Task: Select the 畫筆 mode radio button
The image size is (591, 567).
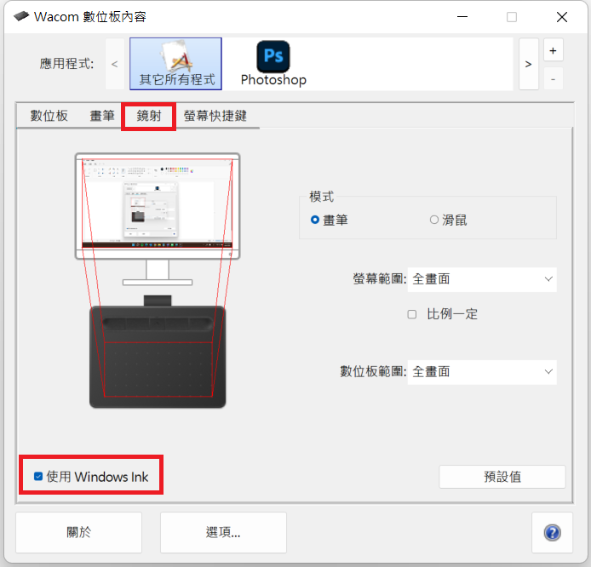Action: tap(315, 220)
